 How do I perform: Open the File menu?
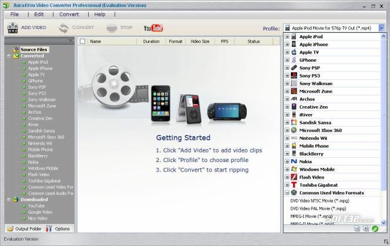tap(15, 15)
